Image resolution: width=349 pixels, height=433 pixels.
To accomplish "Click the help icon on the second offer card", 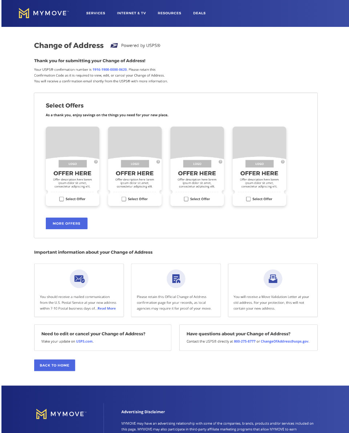I will point(158,162).
